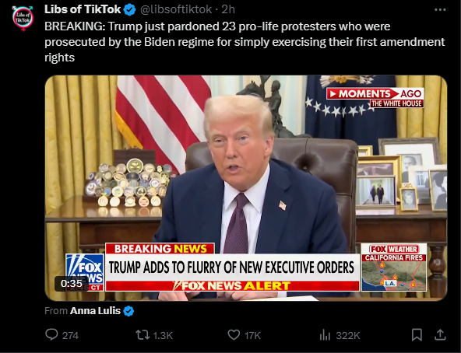Play the embedded Fox News video

(246, 188)
